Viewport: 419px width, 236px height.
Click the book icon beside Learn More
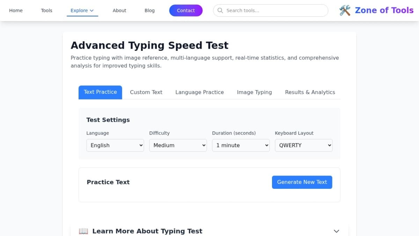(83, 231)
